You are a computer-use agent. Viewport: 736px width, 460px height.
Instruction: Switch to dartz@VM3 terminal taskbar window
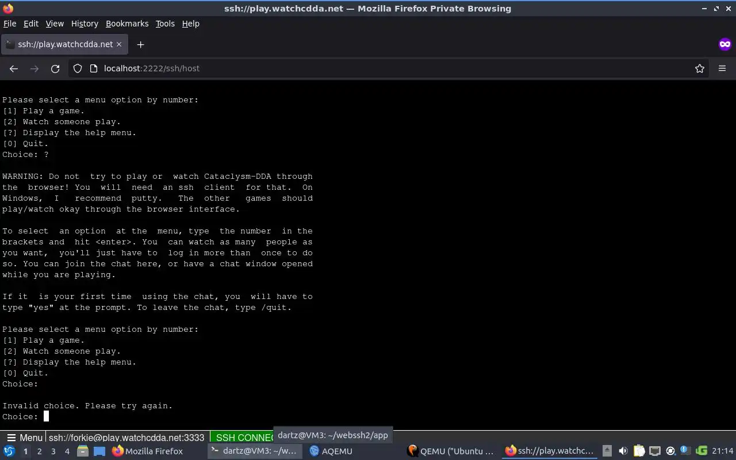[x=254, y=451]
